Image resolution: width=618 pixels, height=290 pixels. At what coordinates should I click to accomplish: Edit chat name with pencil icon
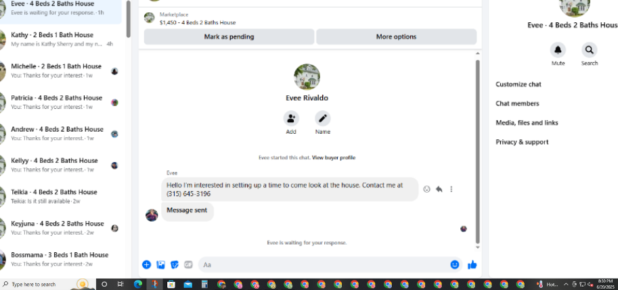click(x=322, y=118)
